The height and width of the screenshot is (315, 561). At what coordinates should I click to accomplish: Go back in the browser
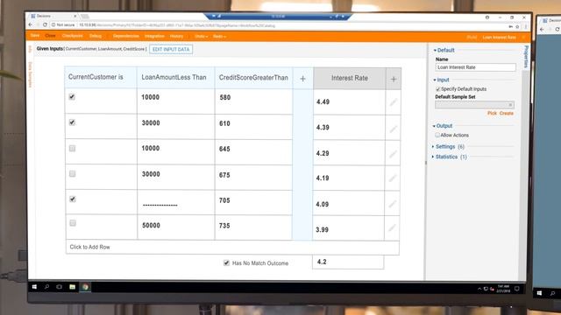coord(31,25)
